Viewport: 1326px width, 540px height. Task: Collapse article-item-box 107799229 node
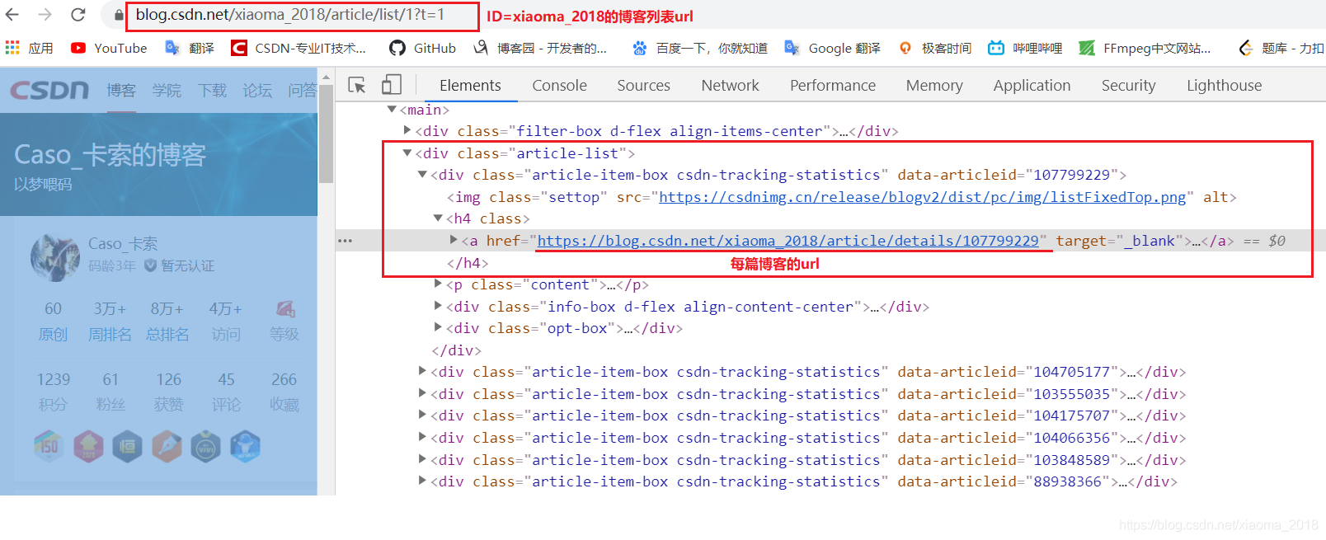click(422, 174)
